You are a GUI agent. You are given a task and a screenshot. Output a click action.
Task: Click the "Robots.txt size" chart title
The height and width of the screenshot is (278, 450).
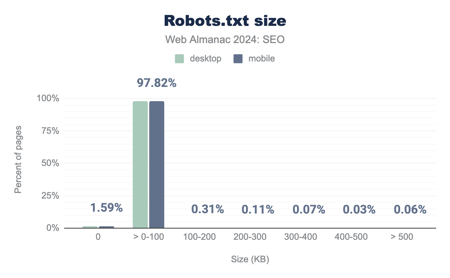tap(225, 21)
